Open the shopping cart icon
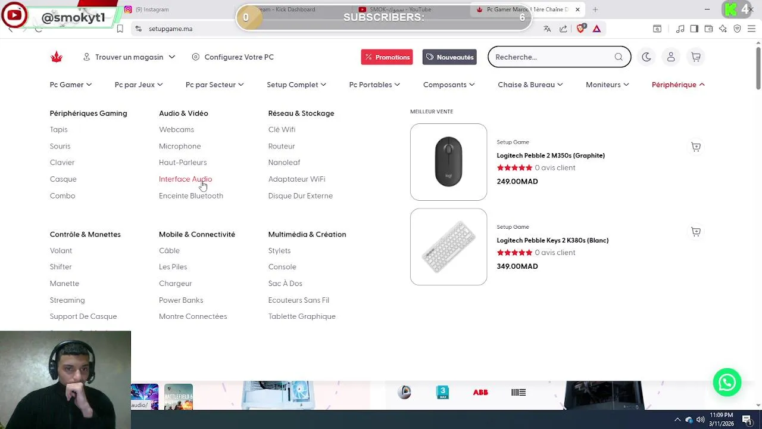Viewport: 762px width, 429px height. coord(696,57)
